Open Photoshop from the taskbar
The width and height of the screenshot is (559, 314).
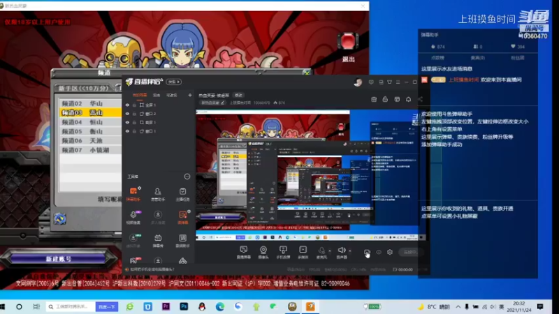[x=184, y=306]
